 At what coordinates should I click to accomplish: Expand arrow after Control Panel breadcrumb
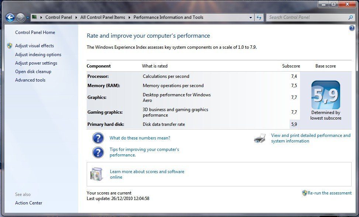click(x=76, y=17)
